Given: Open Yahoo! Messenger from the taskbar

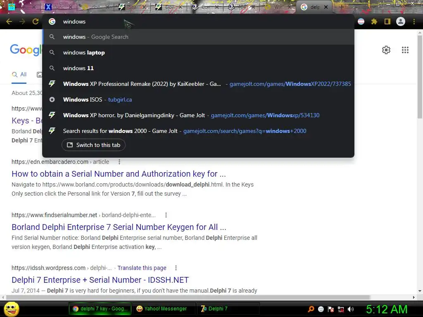Looking at the screenshot, I should point(164,309).
